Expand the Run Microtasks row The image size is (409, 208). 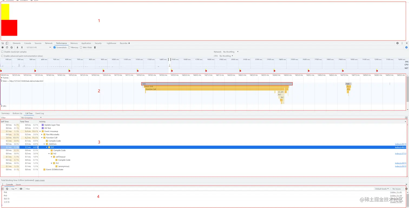pyautogui.click(x=42, y=134)
